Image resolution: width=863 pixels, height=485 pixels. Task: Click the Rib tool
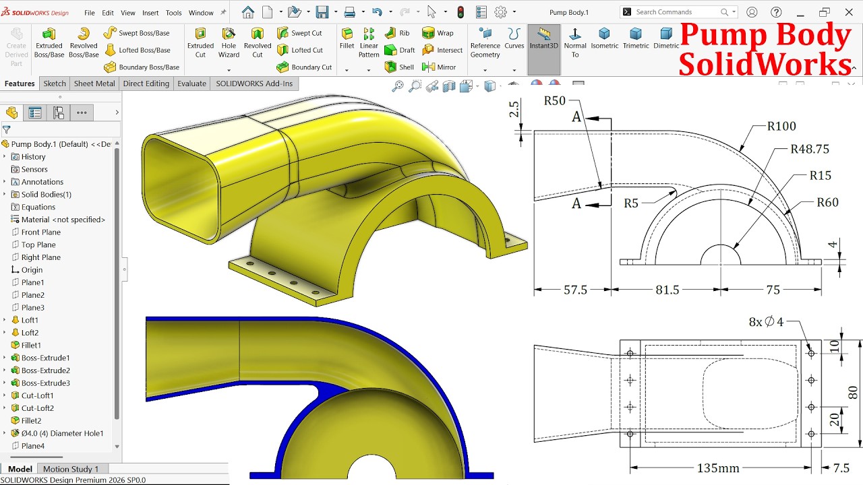click(x=397, y=33)
